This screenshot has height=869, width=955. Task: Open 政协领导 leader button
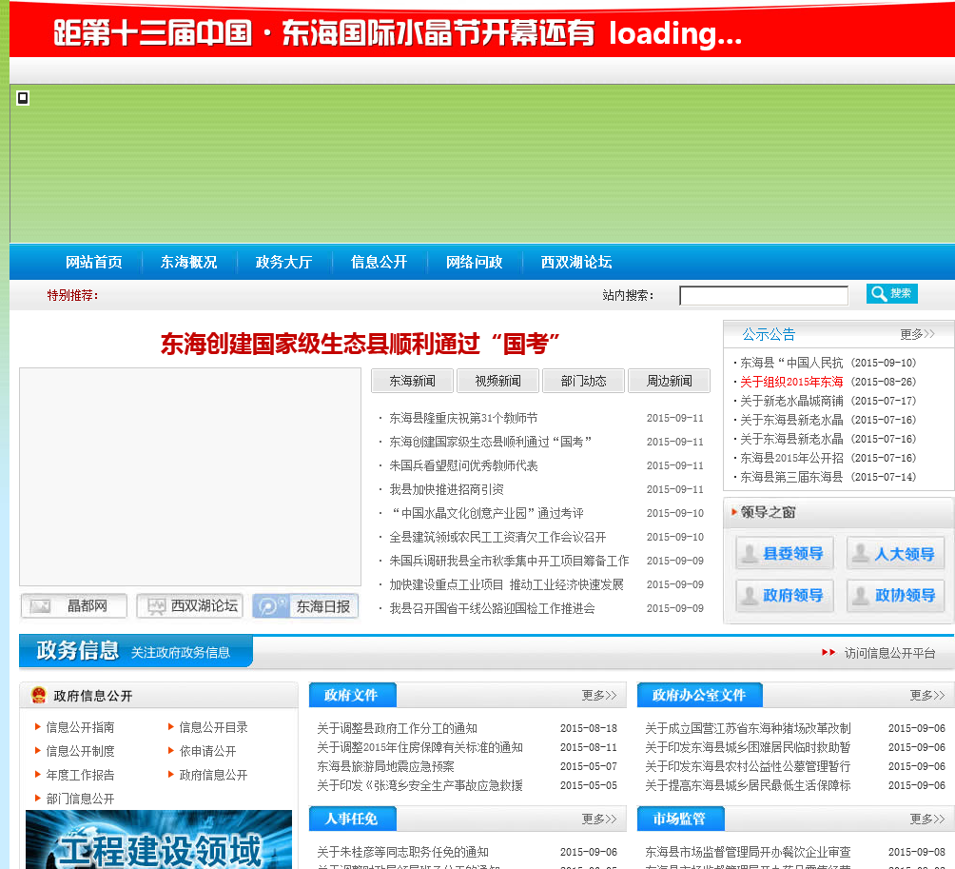click(x=895, y=596)
